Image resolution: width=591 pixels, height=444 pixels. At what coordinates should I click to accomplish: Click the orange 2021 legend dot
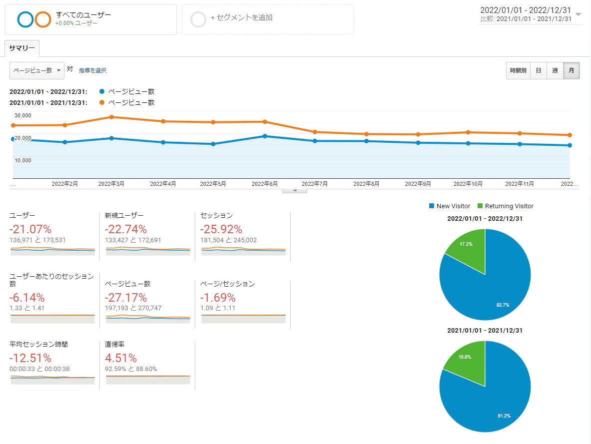tap(102, 102)
